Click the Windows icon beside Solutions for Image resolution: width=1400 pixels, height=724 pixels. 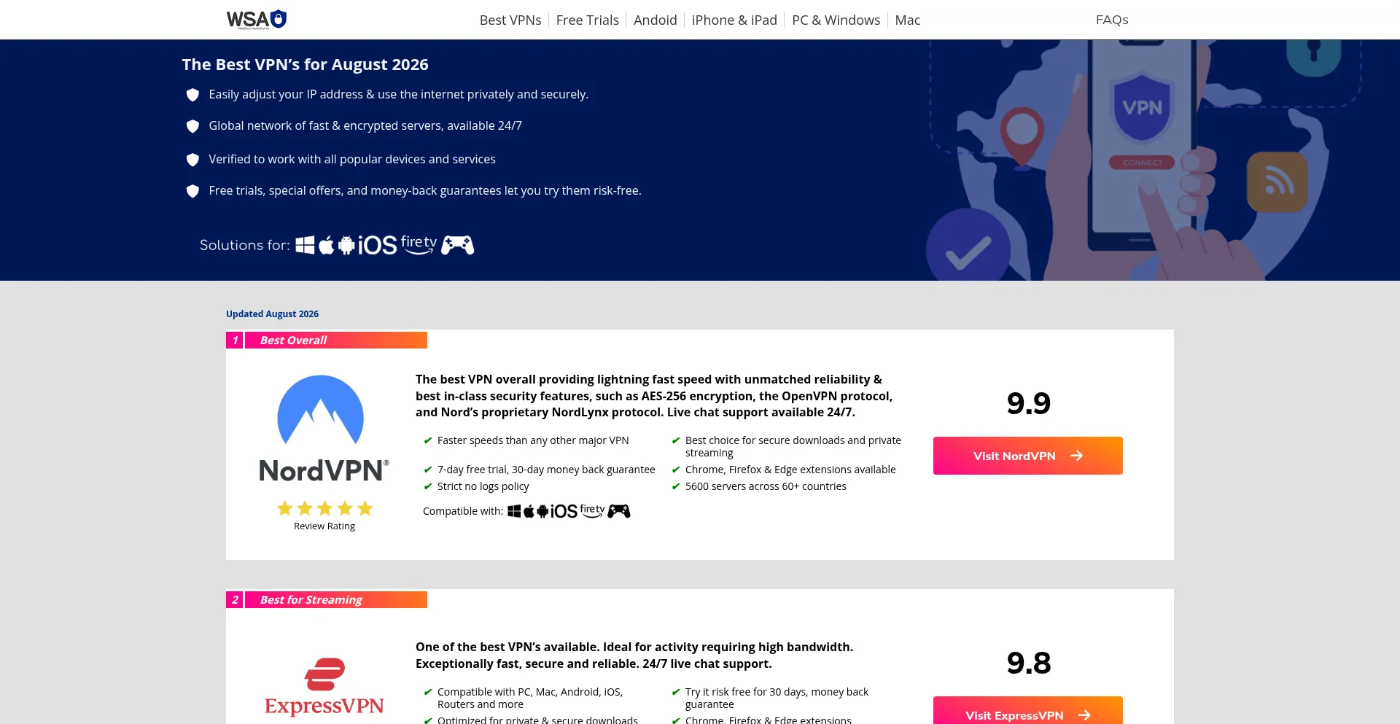click(305, 245)
